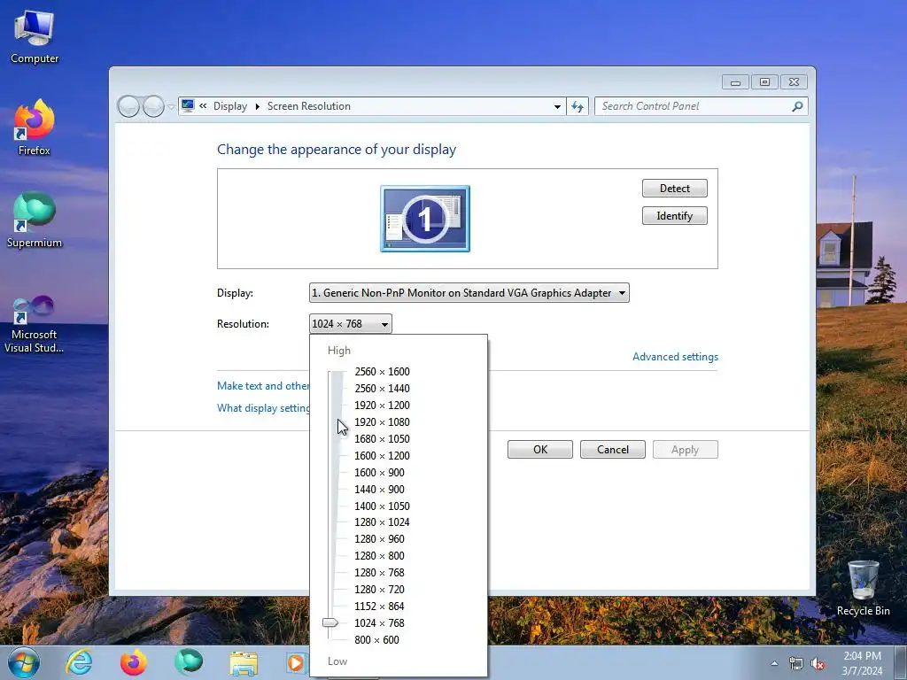Open the Supermium desktop shortcut

click(35, 220)
